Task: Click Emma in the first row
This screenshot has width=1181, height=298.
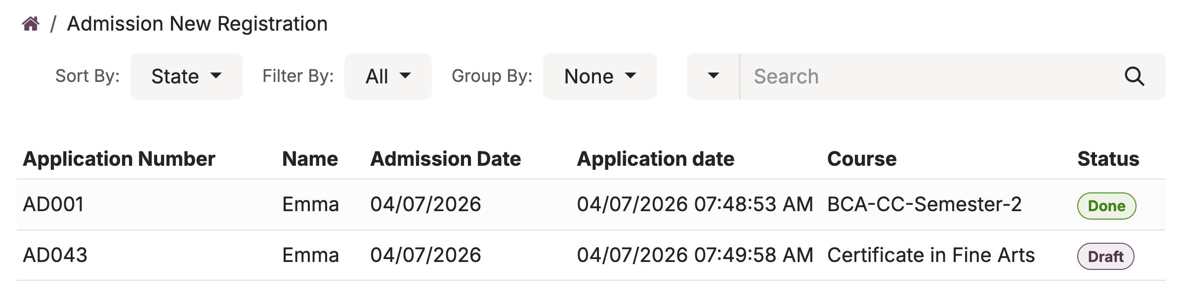Action: click(311, 204)
